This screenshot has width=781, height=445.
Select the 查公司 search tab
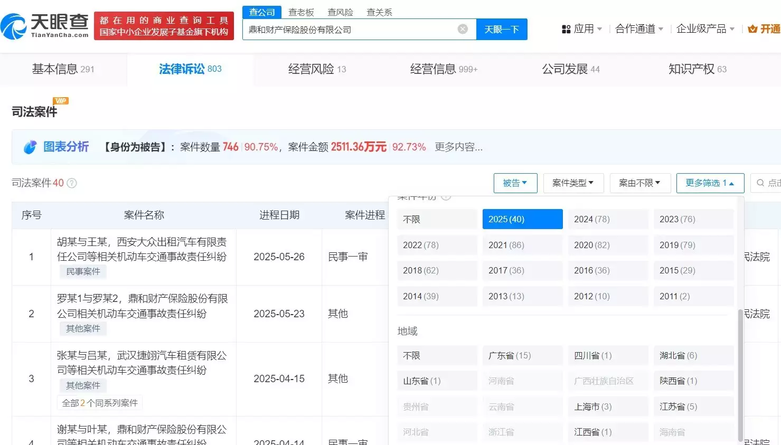262,12
